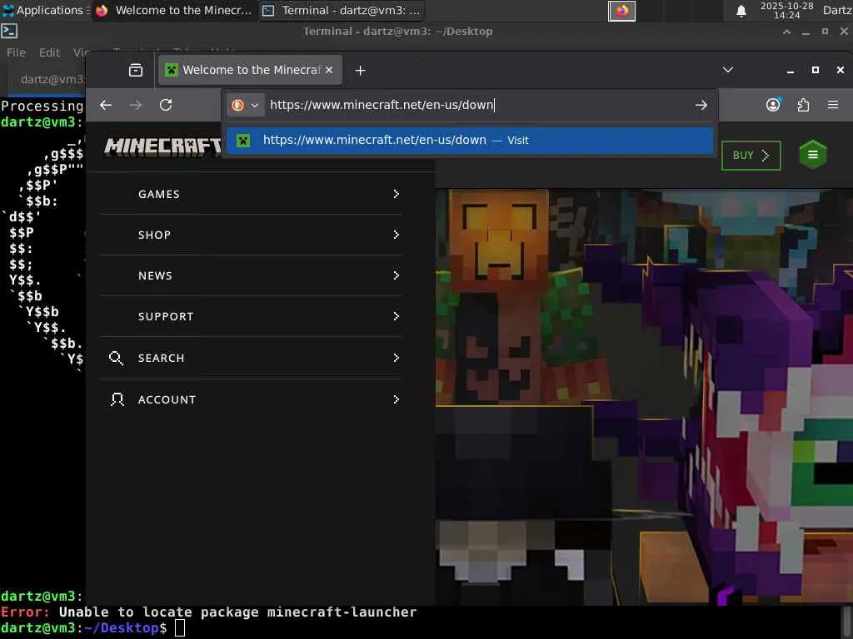The height and width of the screenshot is (639, 853).
Task: Open the notifications bell icon
Action: point(741,11)
